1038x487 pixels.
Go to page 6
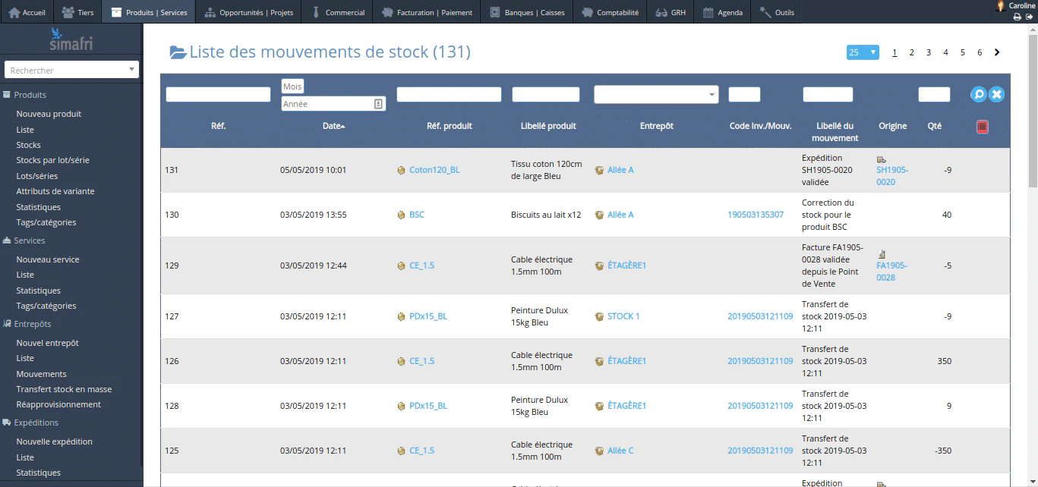click(980, 52)
